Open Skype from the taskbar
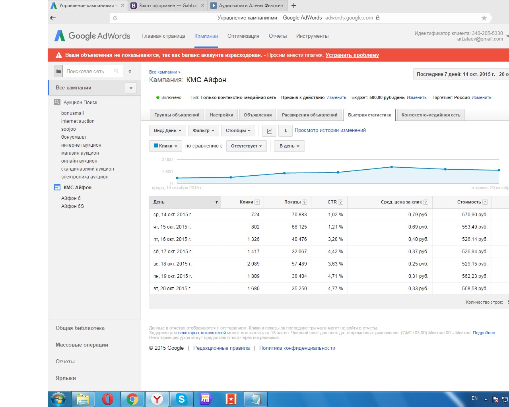This screenshot has width=509, height=407. tap(182, 399)
